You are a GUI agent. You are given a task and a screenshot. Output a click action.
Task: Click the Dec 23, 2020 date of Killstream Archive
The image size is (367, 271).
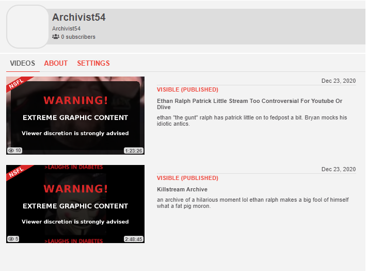(339, 169)
